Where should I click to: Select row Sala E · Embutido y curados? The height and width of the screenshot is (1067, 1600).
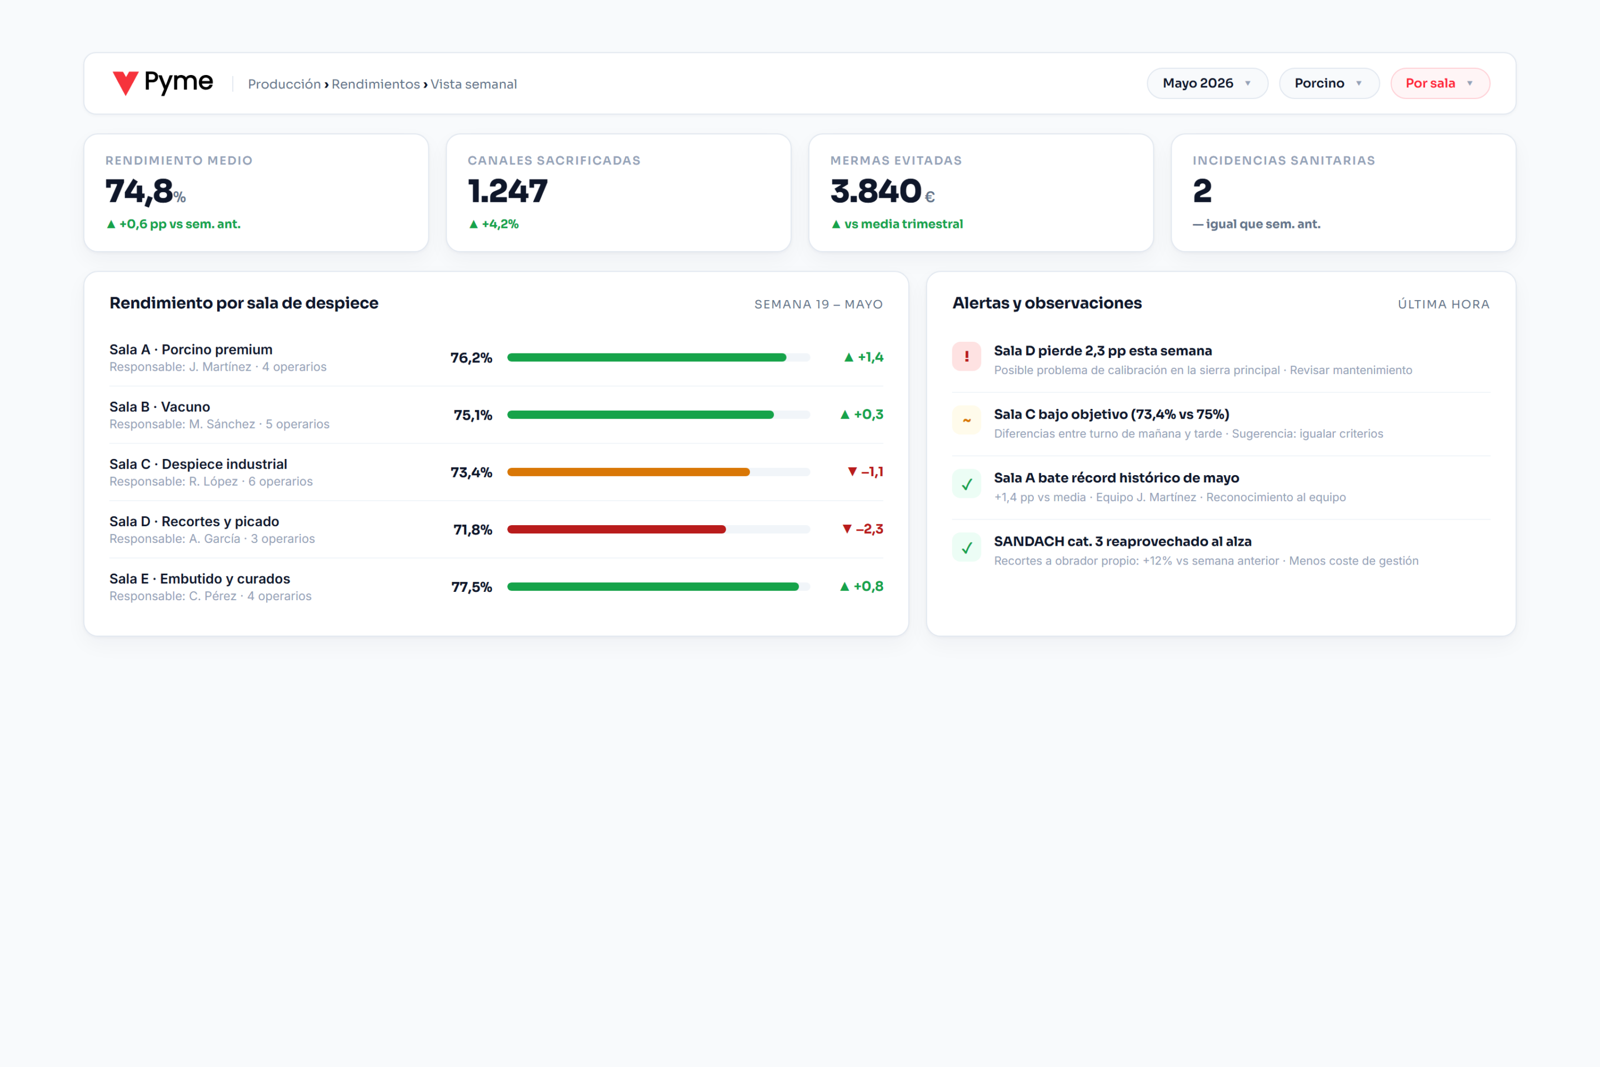tap(496, 587)
